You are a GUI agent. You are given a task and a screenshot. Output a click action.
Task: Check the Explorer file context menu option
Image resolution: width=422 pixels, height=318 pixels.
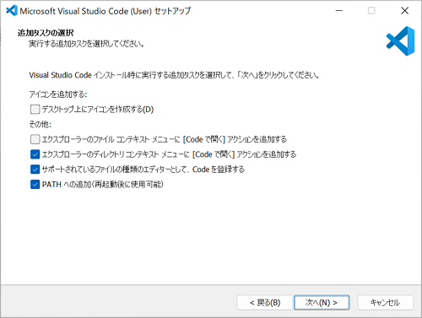tap(35, 139)
